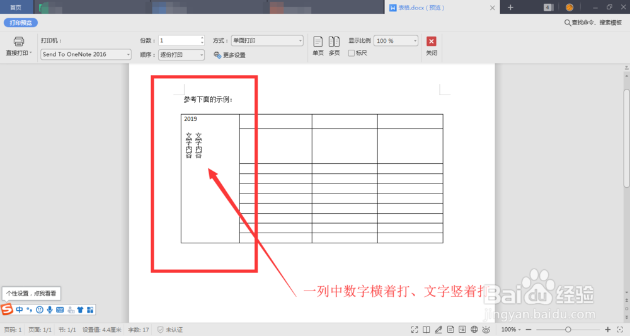The height and width of the screenshot is (336, 630).
Task: Open the status bar 100% zoom dropdown
Action: click(x=511, y=330)
